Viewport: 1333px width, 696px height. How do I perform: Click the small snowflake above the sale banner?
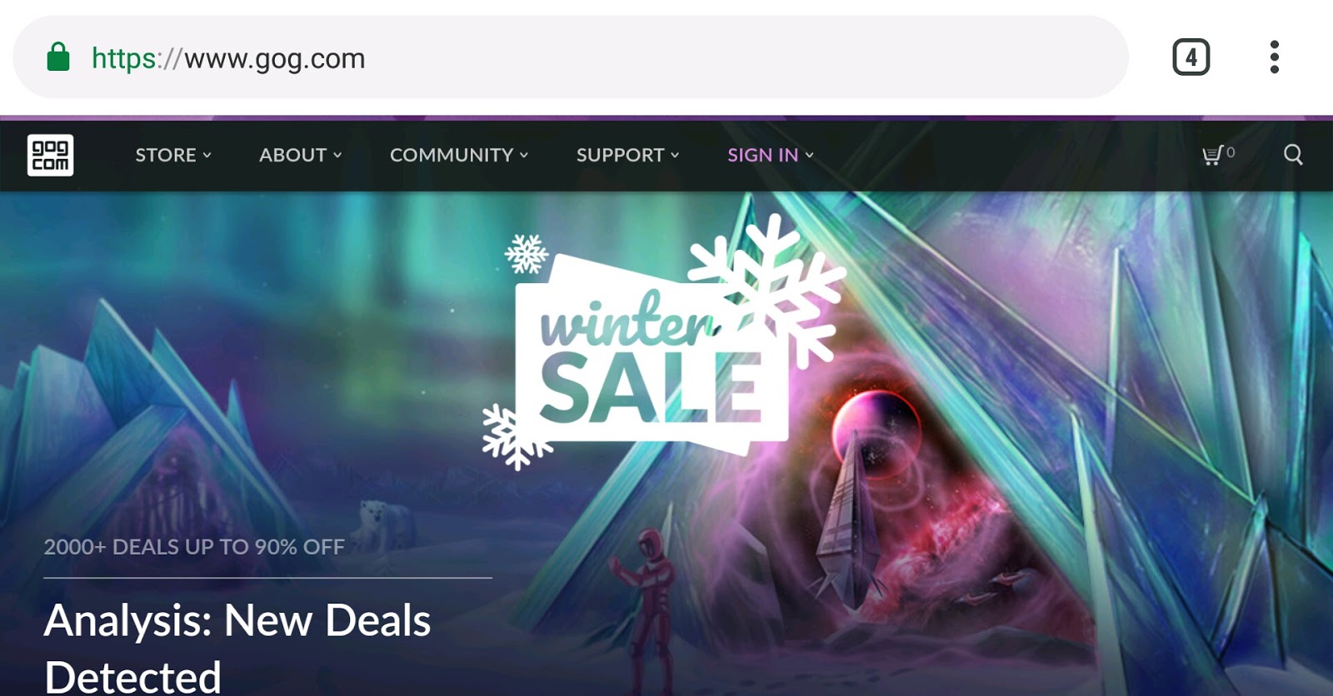(527, 254)
